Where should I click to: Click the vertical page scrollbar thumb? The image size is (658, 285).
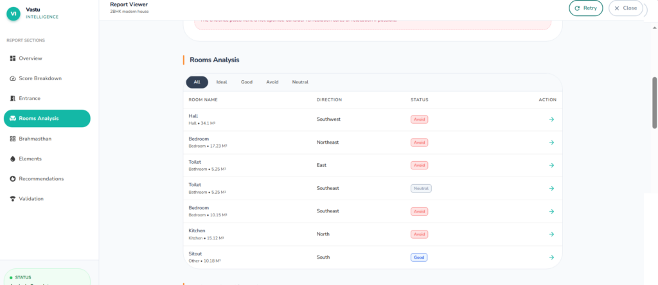(x=654, y=103)
